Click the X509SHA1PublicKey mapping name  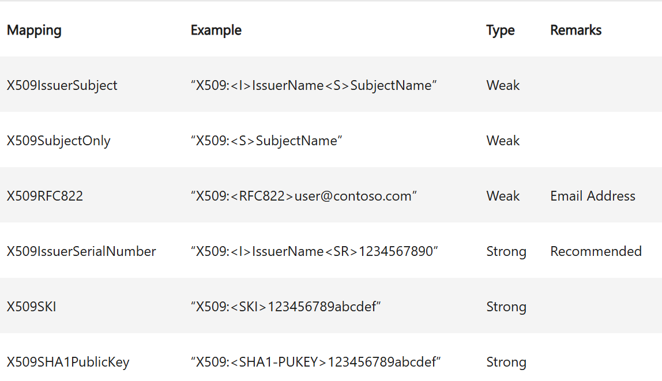click(68, 362)
